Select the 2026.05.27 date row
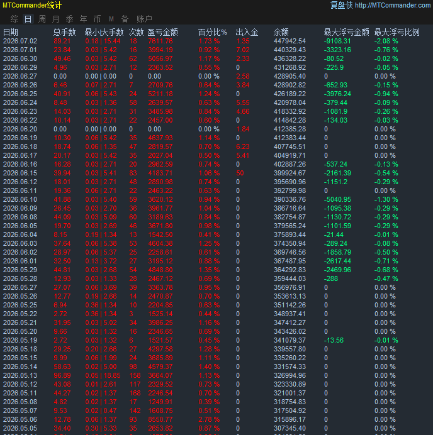The height and width of the screenshot is (435, 433). coord(20,287)
